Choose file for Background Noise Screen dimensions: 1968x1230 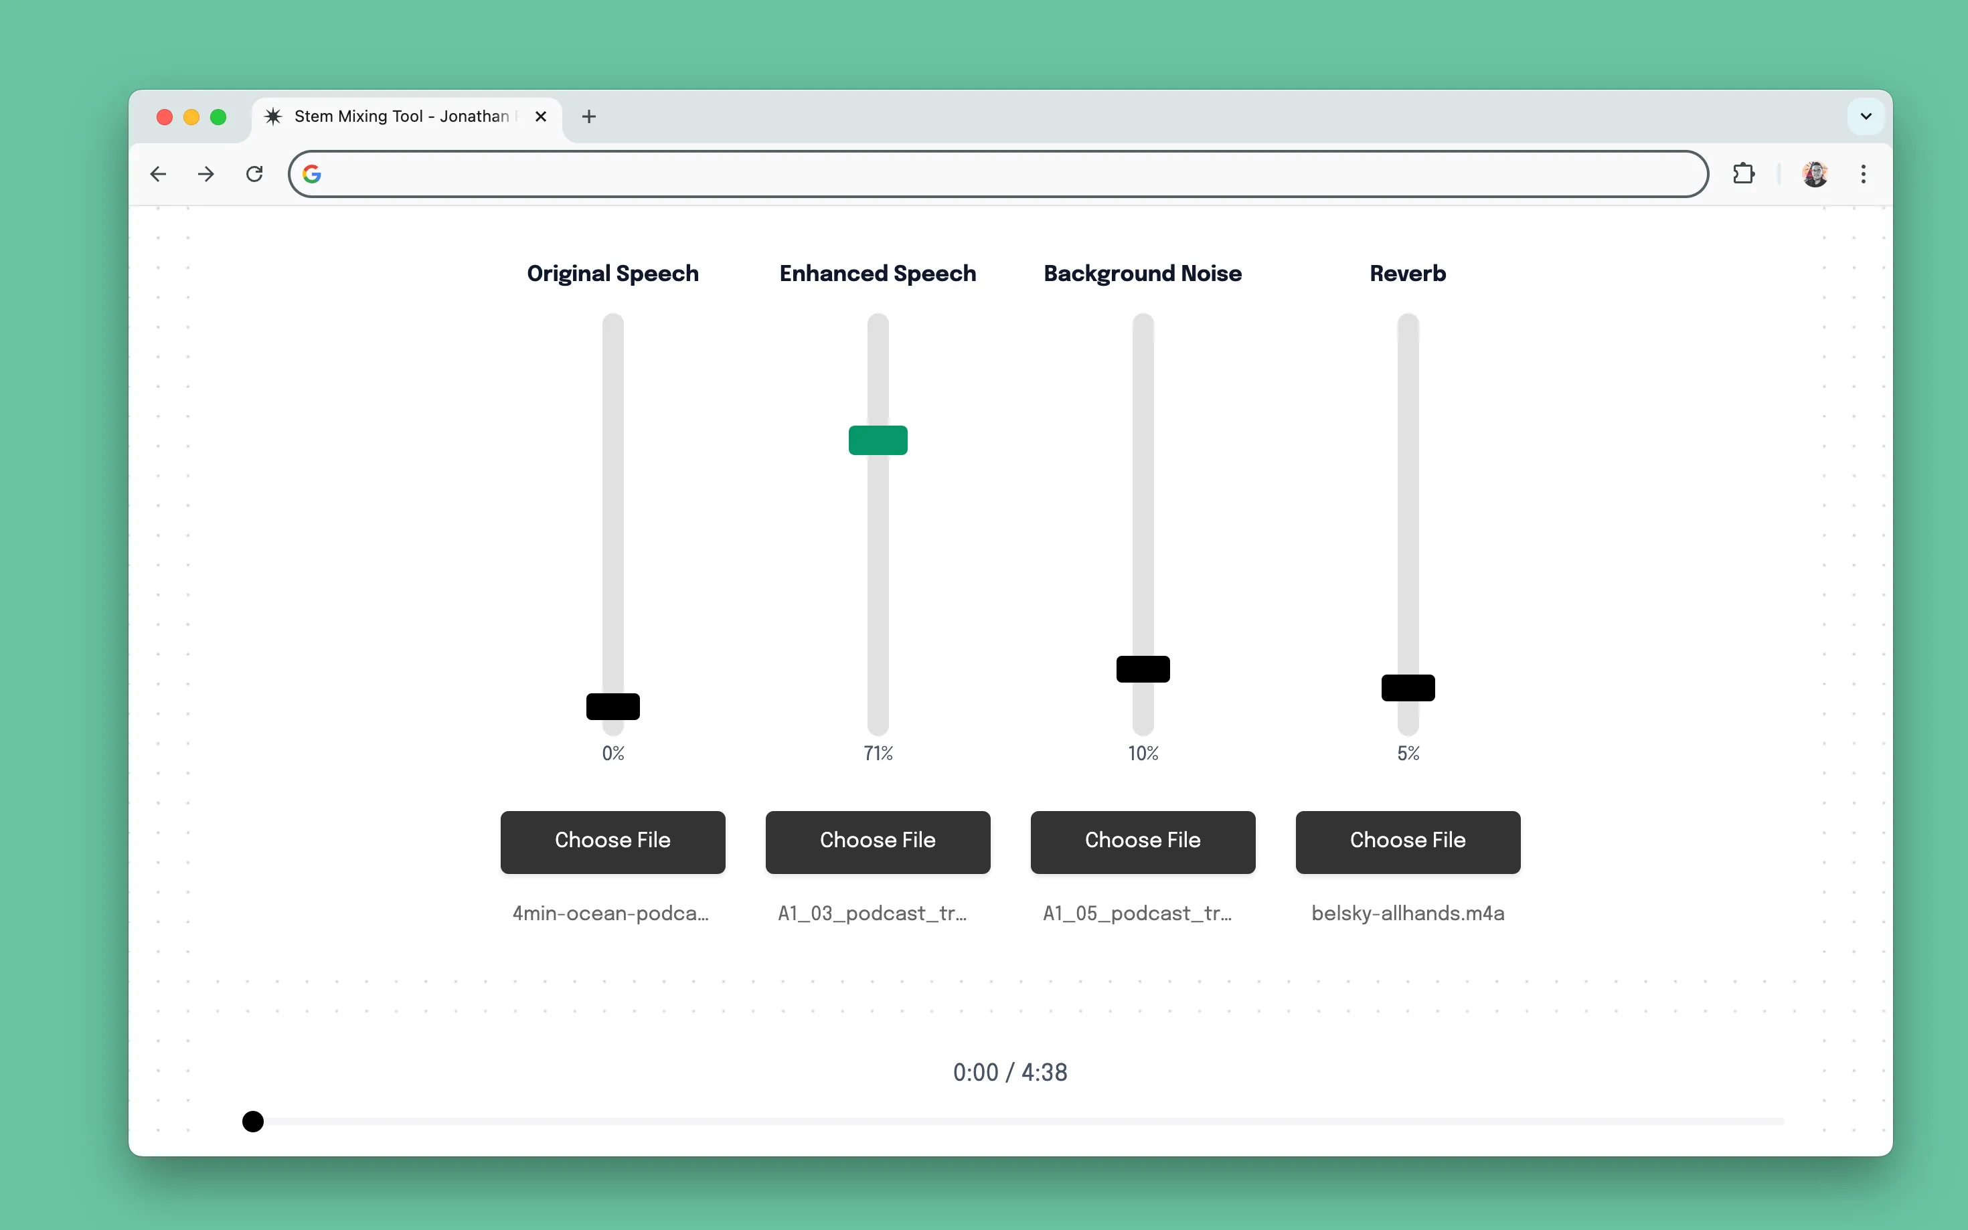1142,841
